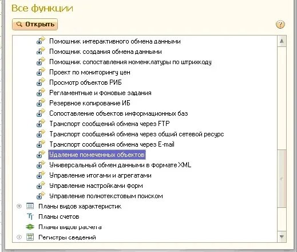The image size is (297, 252).
Task: Select Универсальный обмен данными в формате XML
Action: (x=120, y=165)
